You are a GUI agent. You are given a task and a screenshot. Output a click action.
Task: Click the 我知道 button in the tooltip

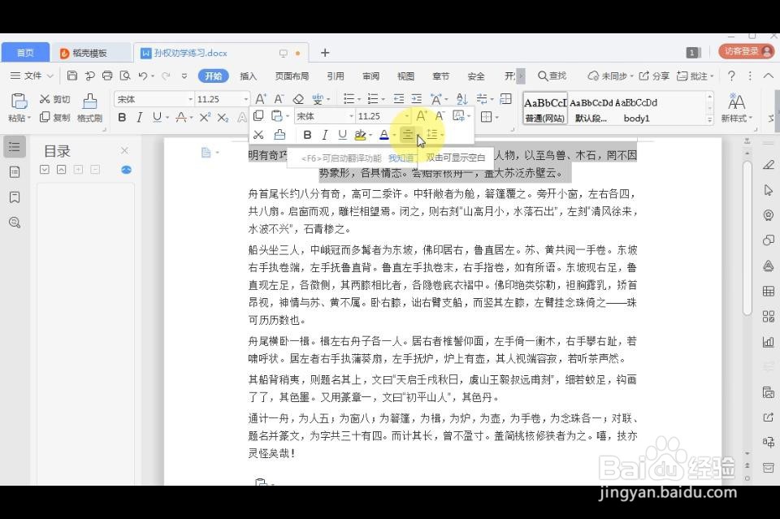click(x=401, y=157)
